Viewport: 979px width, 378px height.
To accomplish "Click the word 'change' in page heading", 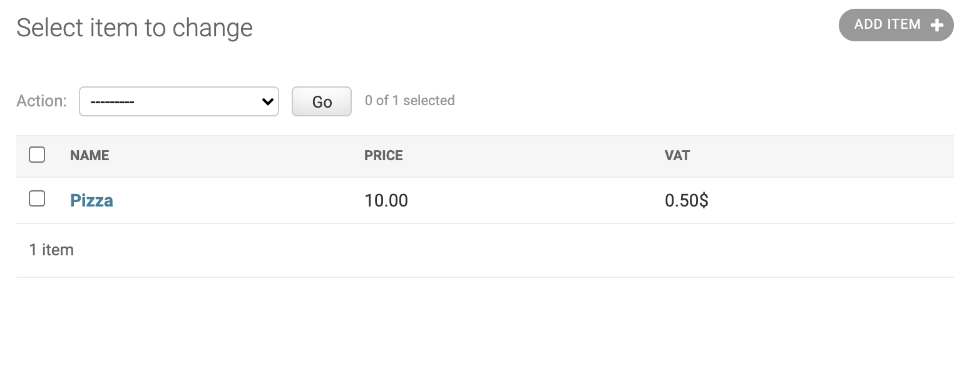I will [212, 28].
